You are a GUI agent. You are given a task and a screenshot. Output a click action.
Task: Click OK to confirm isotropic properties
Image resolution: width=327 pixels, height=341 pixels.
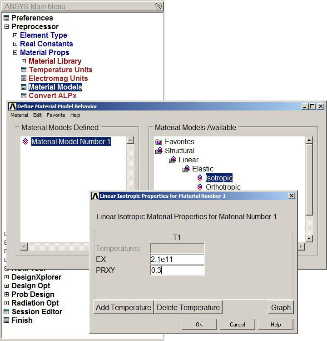(199, 325)
